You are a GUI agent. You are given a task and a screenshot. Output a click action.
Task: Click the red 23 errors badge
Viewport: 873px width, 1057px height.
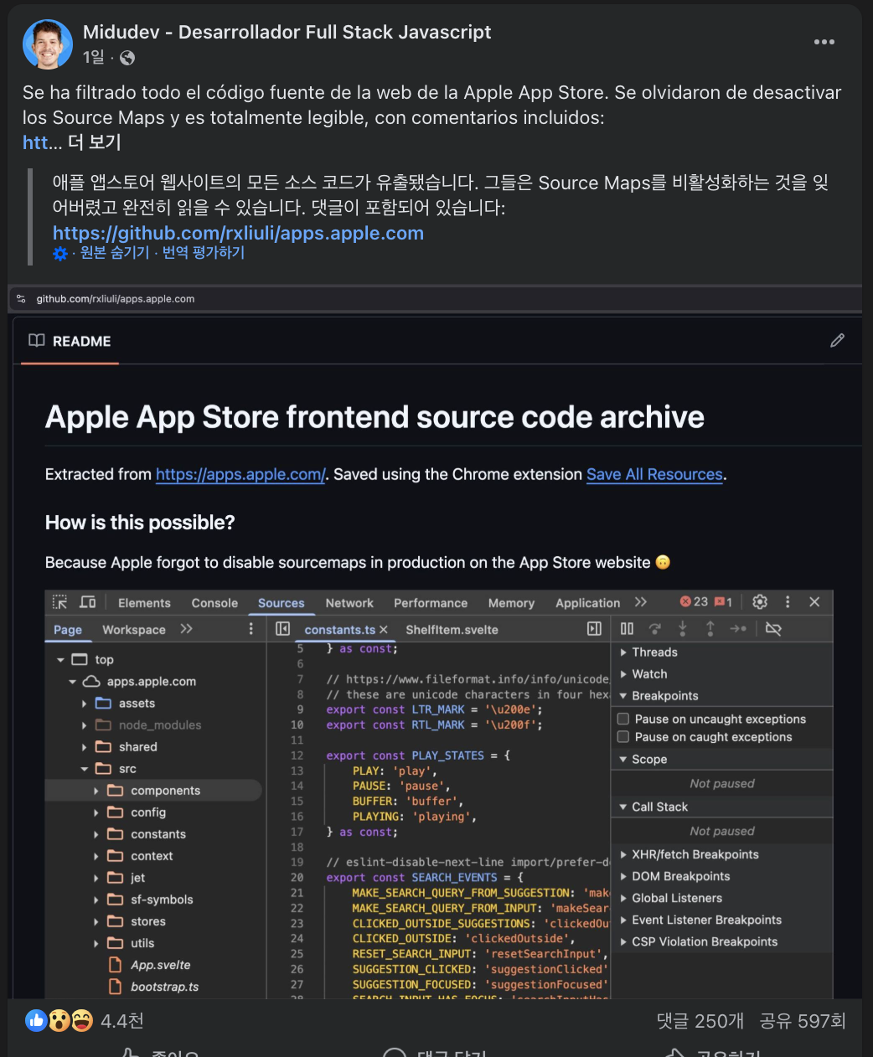[694, 601]
